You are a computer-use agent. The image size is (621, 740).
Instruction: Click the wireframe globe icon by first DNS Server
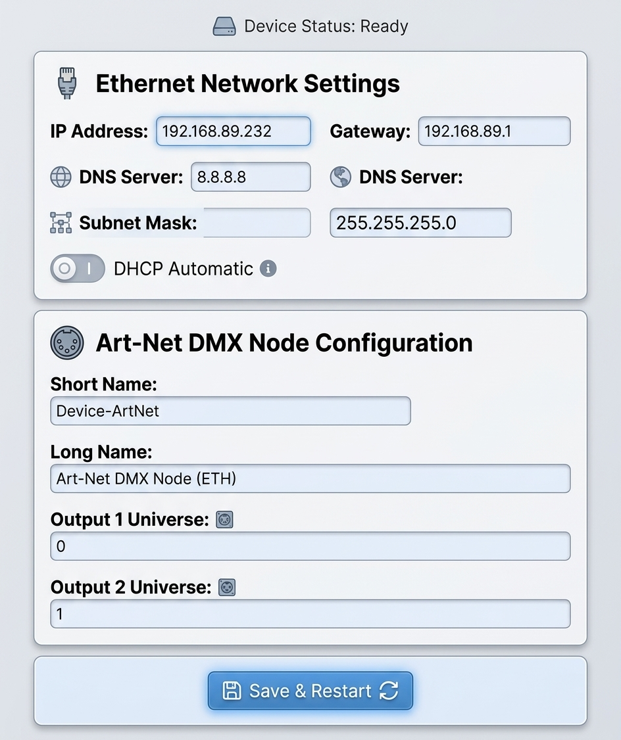click(61, 177)
